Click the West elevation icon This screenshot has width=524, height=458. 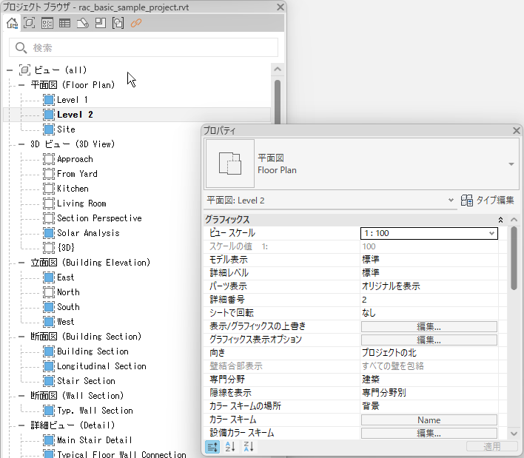click(x=49, y=322)
